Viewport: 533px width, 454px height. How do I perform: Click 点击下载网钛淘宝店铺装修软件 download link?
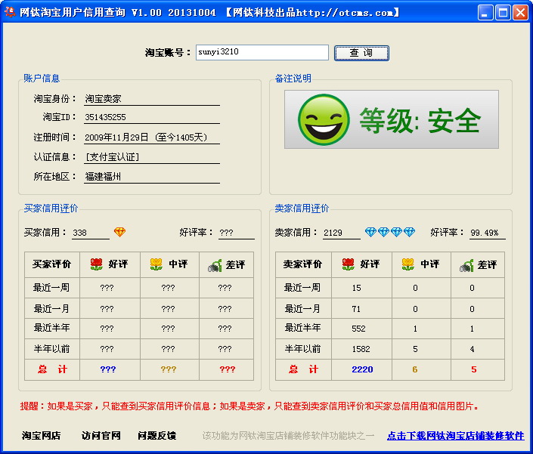455,436
